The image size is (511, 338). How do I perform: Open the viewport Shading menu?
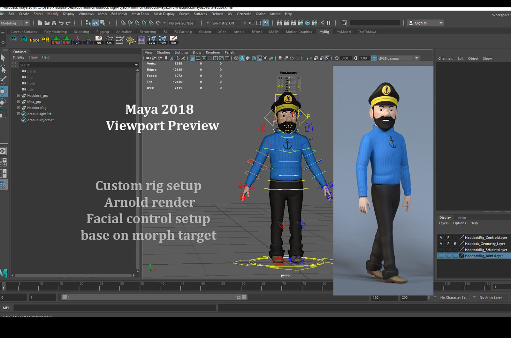(x=164, y=53)
